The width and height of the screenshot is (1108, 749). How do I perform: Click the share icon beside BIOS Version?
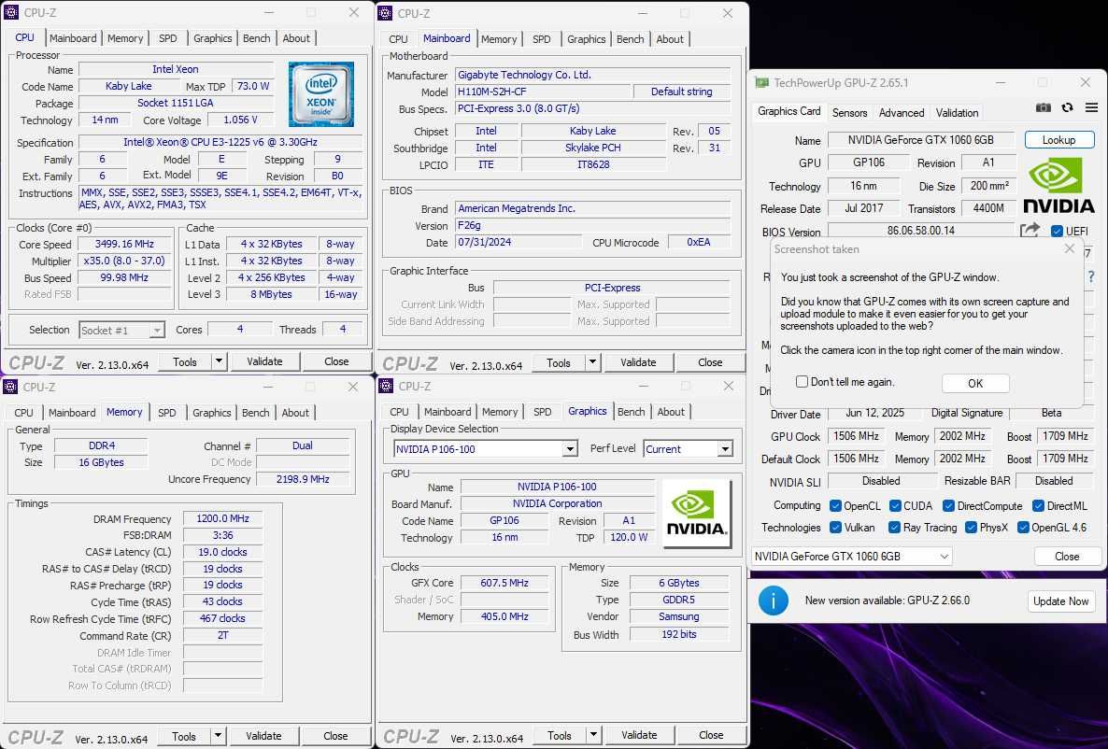[x=1030, y=231]
